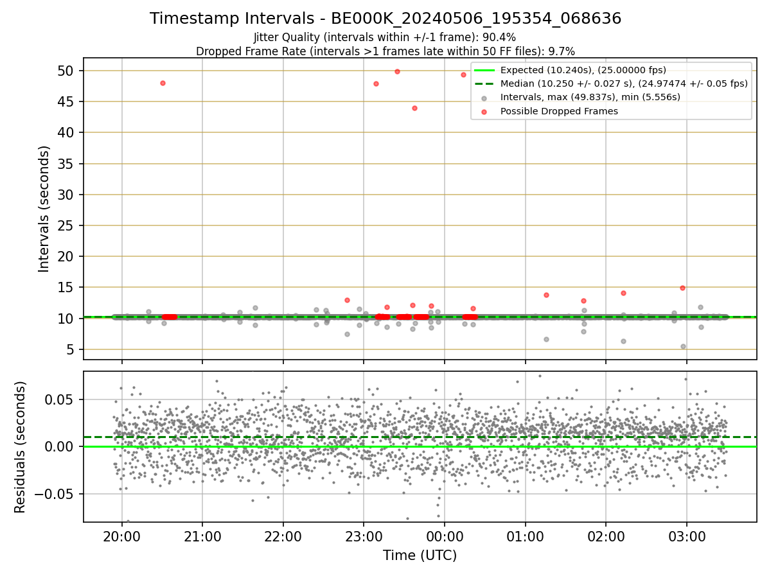Click the gray dot marker in the legend

[x=485, y=98]
